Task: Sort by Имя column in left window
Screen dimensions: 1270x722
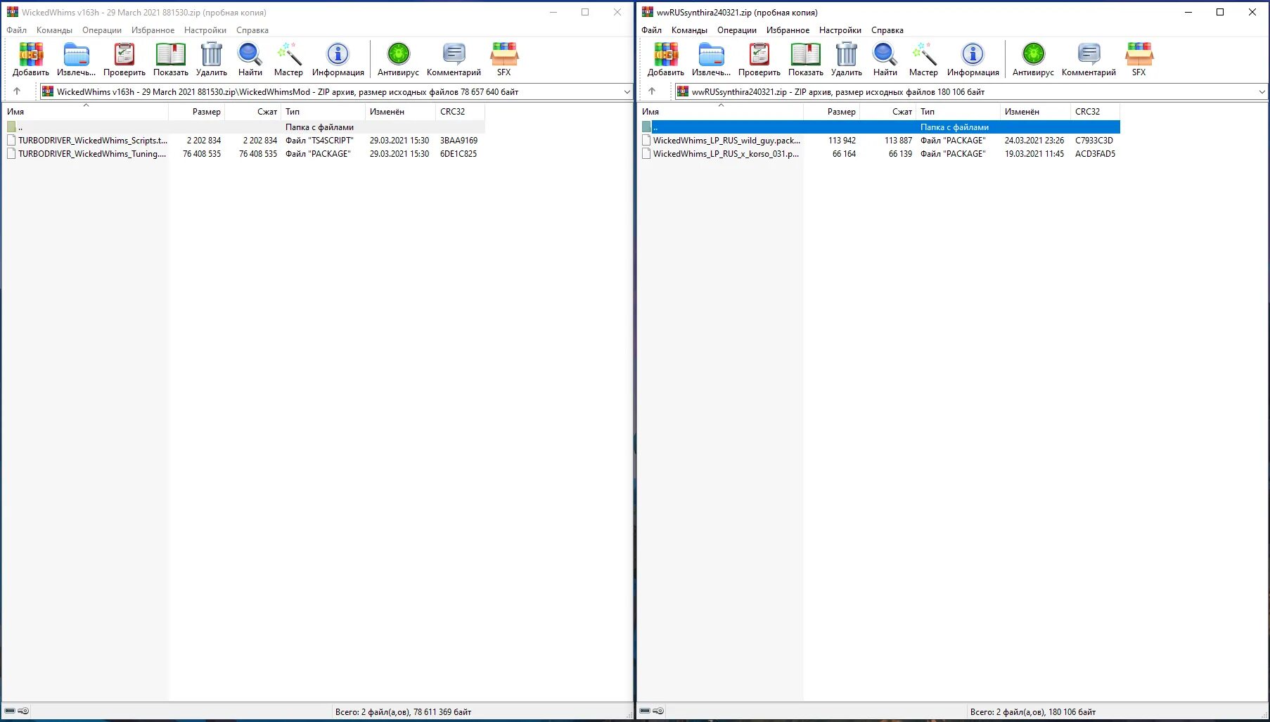Action: (86, 112)
